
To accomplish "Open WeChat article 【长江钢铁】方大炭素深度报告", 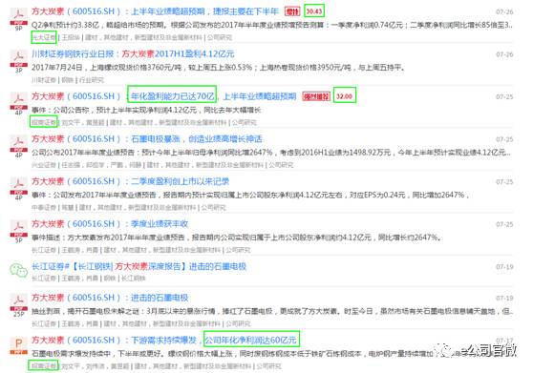I will click(139, 266).
